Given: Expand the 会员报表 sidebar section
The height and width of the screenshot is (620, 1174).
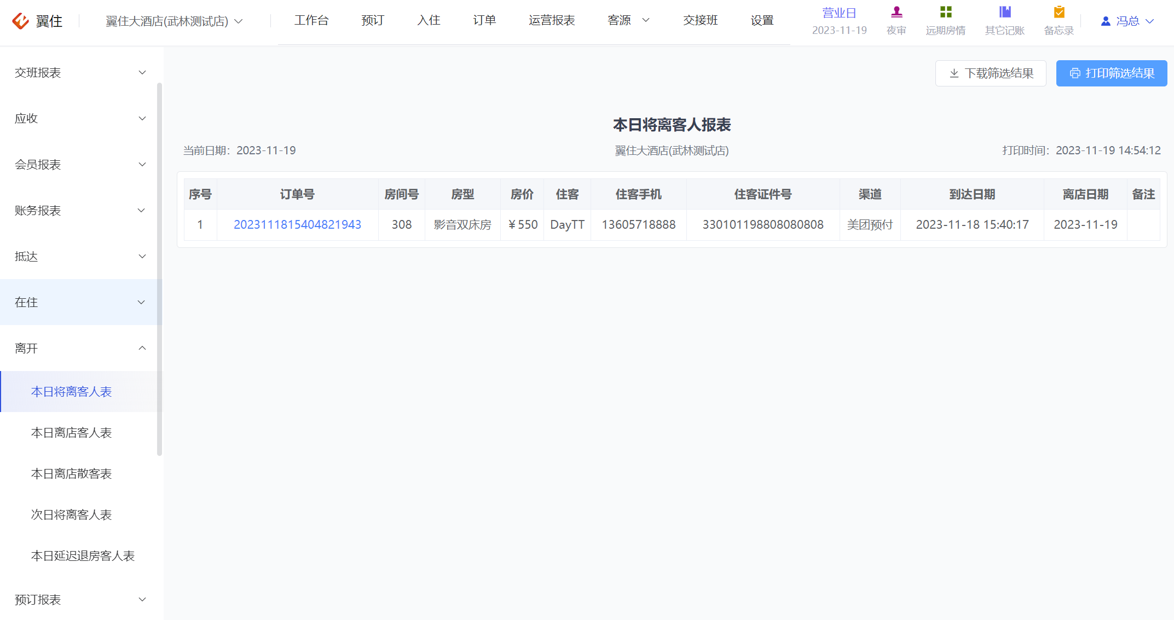Looking at the screenshot, I should pos(81,165).
